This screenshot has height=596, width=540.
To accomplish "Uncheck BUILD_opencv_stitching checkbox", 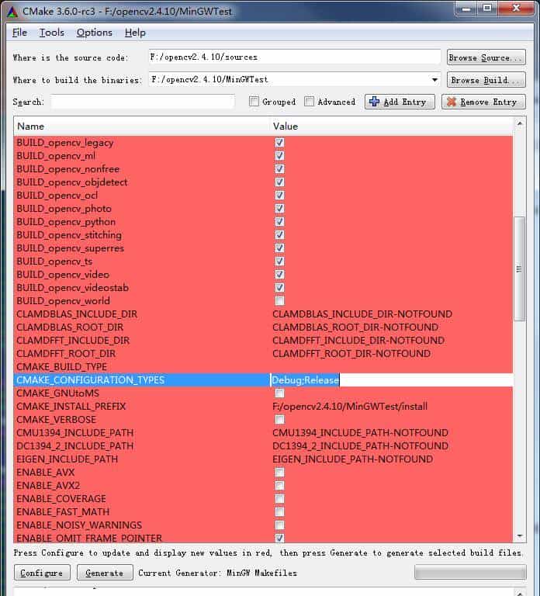I will coord(279,235).
